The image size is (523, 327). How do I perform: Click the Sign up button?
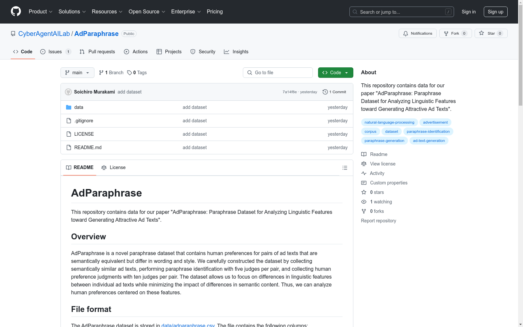tap(496, 12)
